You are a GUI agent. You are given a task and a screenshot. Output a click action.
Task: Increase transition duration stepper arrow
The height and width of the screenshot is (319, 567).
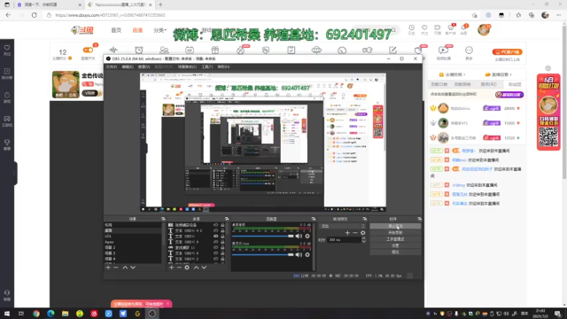coord(363,238)
